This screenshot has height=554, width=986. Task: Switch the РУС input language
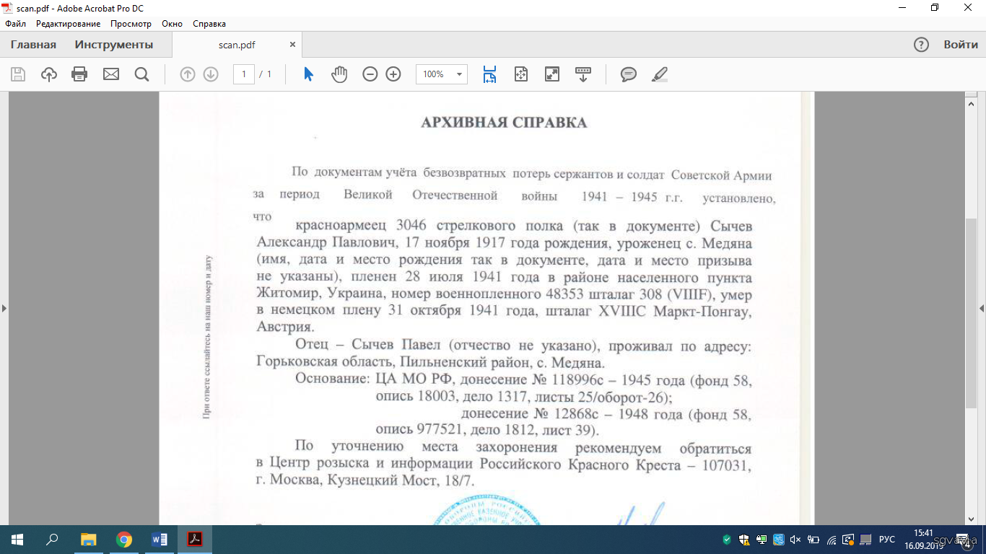887,540
